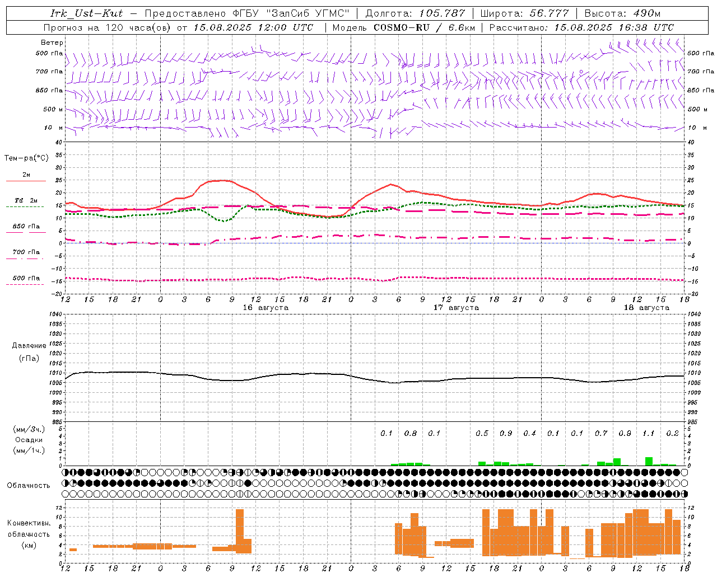
Task: Click the Рассчитано 15.08.2025 16:38 UTC timestamp
Action: coord(581,27)
